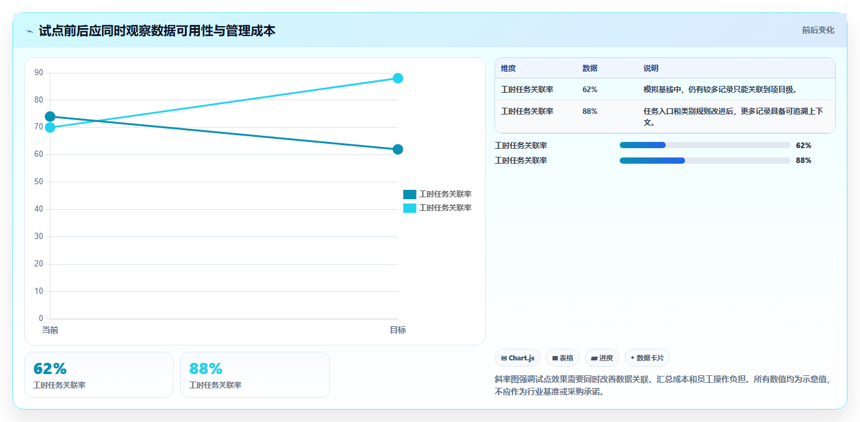Click the 当前 x-axis label
The height and width of the screenshot is (422, 860).
click(x=50, y=330)
